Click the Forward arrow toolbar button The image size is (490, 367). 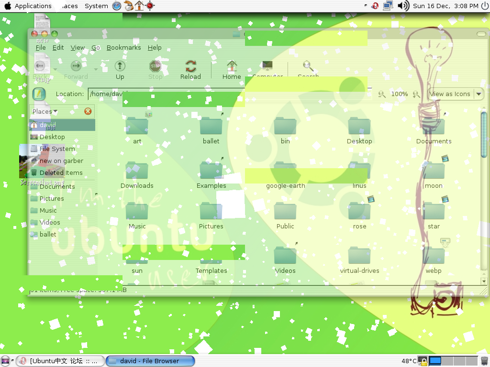[76, 70]
